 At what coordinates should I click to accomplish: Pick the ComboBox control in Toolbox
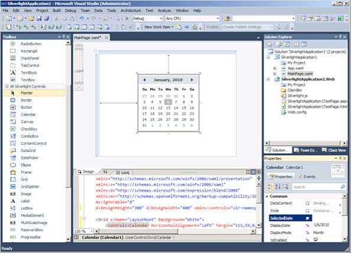click(x=30, y=136)
